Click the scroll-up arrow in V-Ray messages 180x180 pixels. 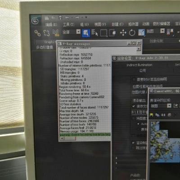[x=139, y=49]
